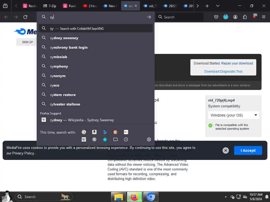The width and height of the screenshot is (270, 202).
Task: Choose the 'sydney sweeney' suggestion
Action: tap(95, 38)
